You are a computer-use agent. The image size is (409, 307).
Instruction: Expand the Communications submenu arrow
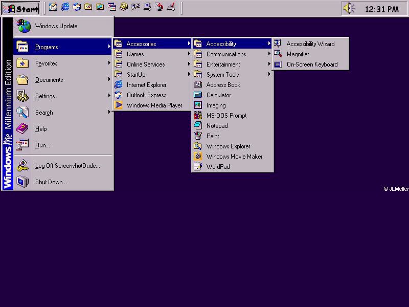[x=269, y=54]
